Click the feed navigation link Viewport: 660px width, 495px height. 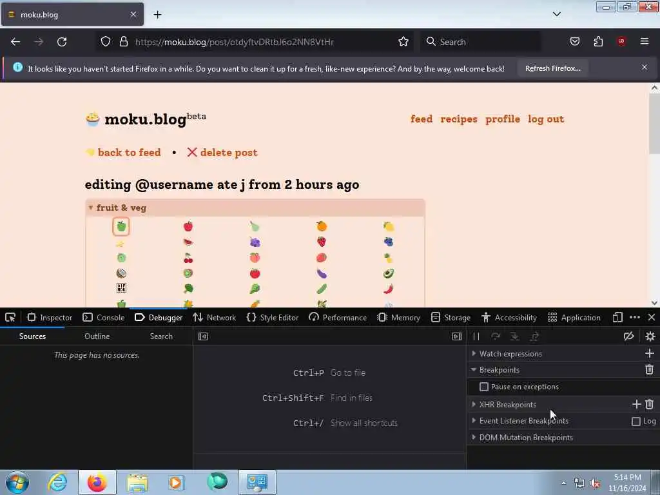point(422,119)
